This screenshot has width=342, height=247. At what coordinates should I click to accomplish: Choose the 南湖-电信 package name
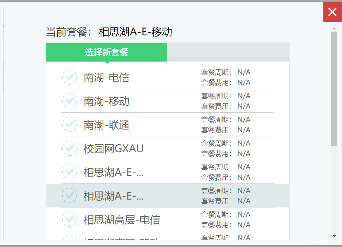click(106, 78)
